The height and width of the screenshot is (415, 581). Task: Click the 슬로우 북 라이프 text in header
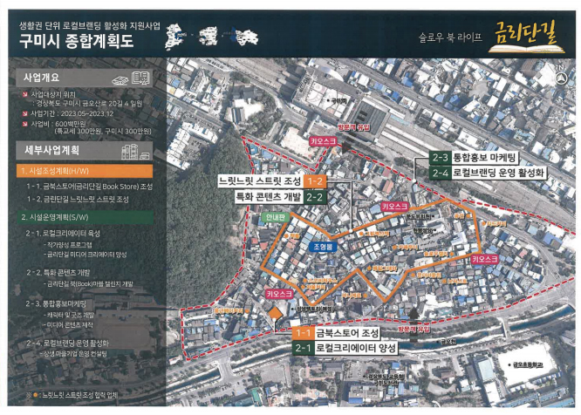pyautogui.click(x=450, y=37)
